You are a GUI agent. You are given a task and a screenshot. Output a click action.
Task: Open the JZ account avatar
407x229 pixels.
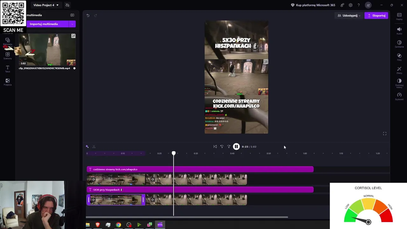[x=368, y=5]
